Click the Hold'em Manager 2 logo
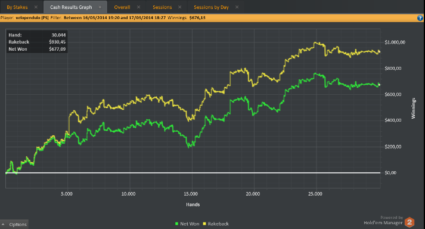 tap(410, 222)
